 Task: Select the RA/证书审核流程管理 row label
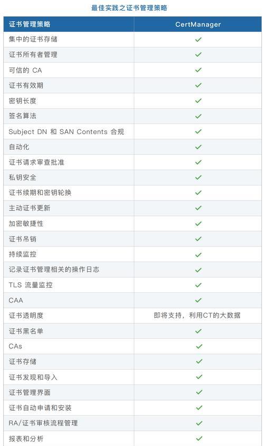43,423
